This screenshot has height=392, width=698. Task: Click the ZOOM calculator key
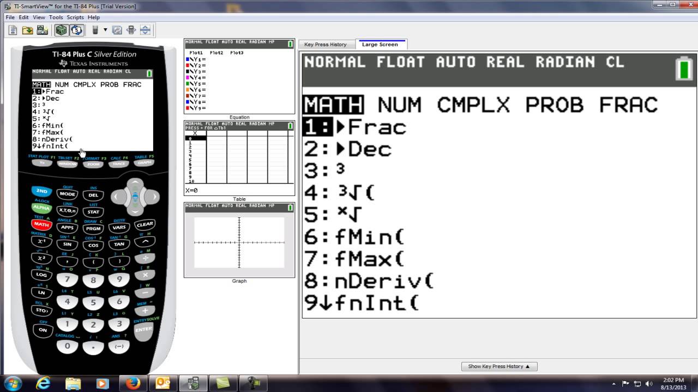coord(93,164)
